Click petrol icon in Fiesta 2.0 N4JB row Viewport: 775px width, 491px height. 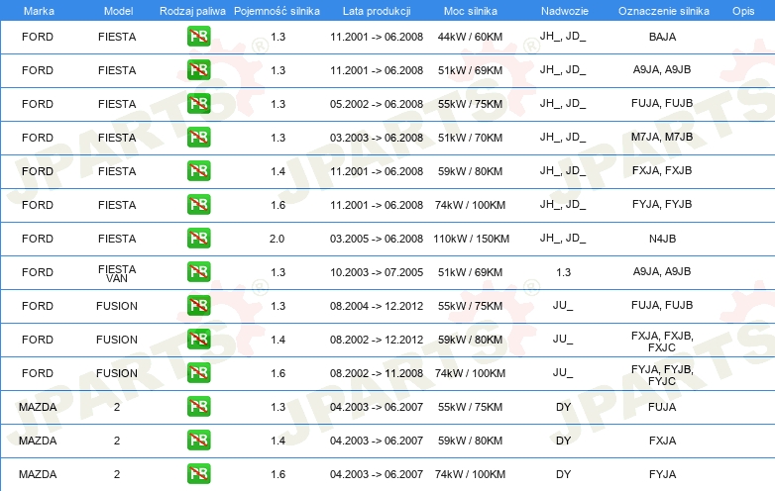coord(198,239)
